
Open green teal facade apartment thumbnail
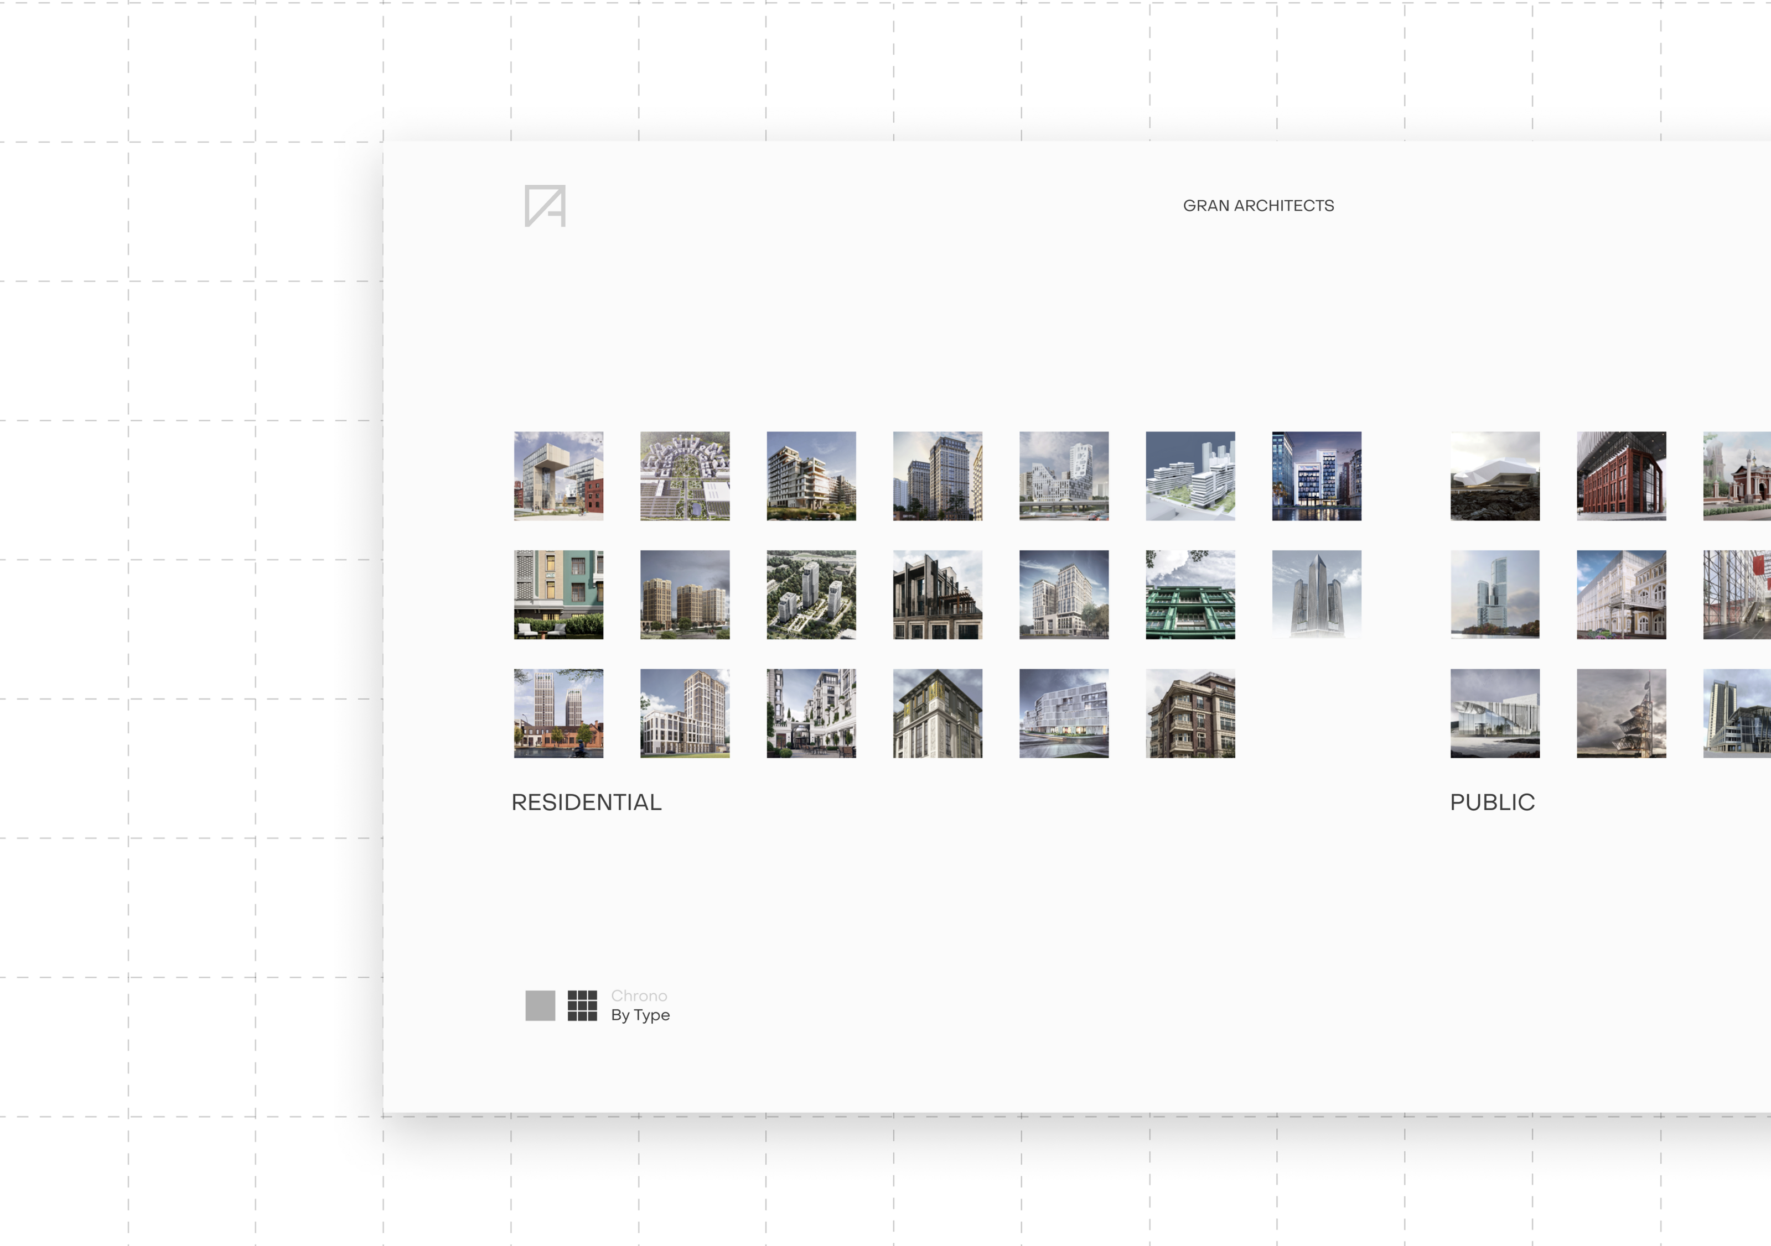click(x=558, y=594)
